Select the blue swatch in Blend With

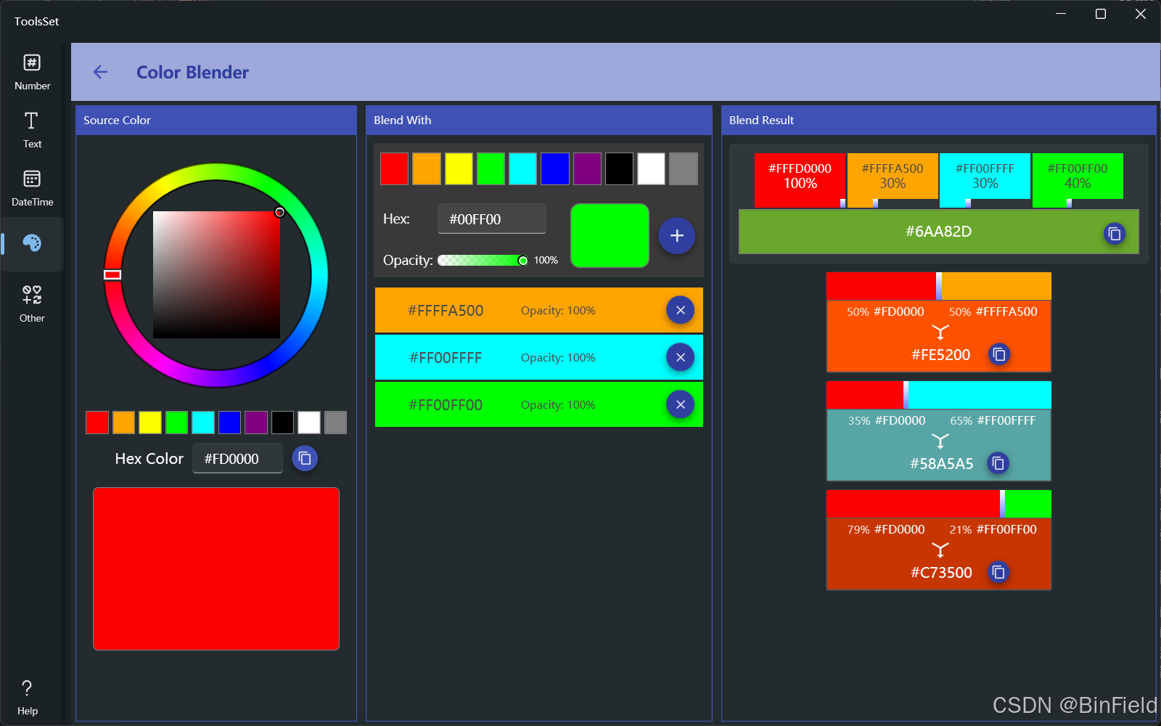pos(555,169)
